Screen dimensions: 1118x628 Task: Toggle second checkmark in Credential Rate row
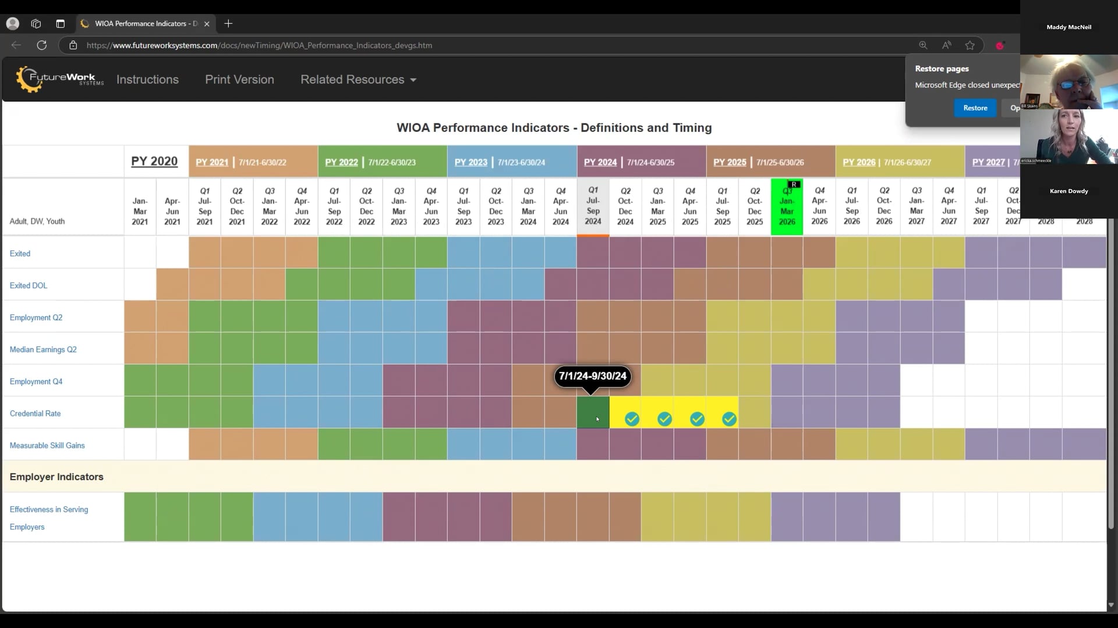[664, 419]
